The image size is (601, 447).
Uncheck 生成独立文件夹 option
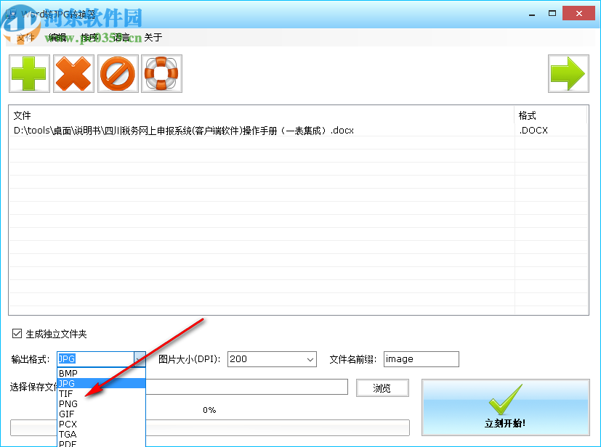point(16,333)
